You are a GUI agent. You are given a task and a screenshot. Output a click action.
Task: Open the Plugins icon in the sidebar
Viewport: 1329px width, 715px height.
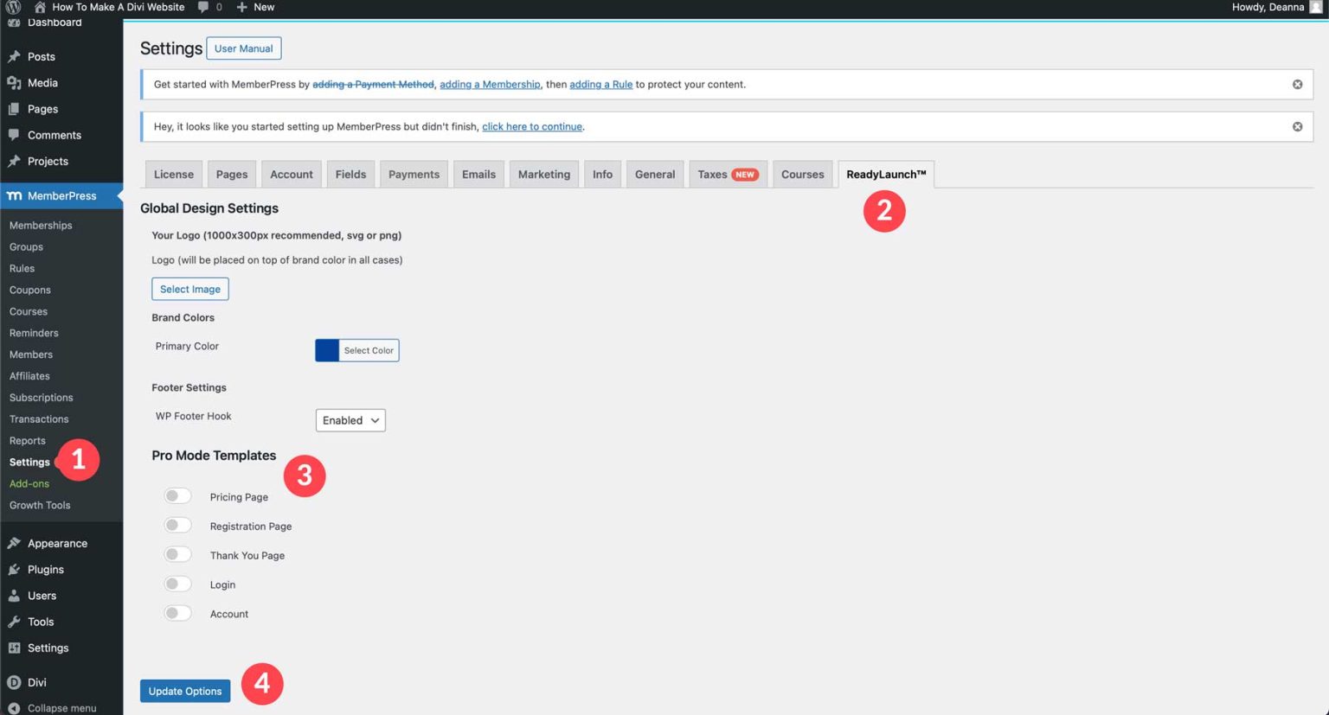click(14, 569)
